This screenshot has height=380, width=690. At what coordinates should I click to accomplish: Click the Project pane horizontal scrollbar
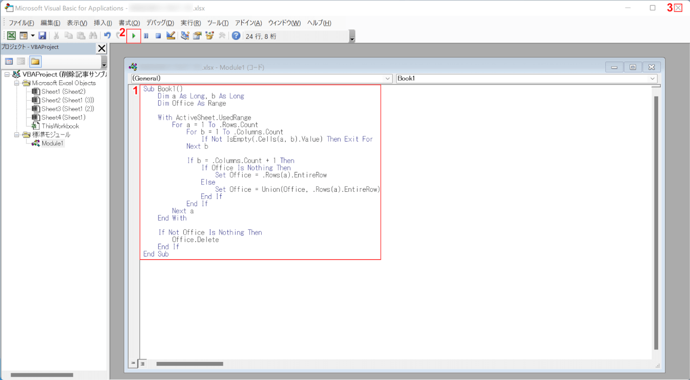pyautogui.click(x=42, y=375)
